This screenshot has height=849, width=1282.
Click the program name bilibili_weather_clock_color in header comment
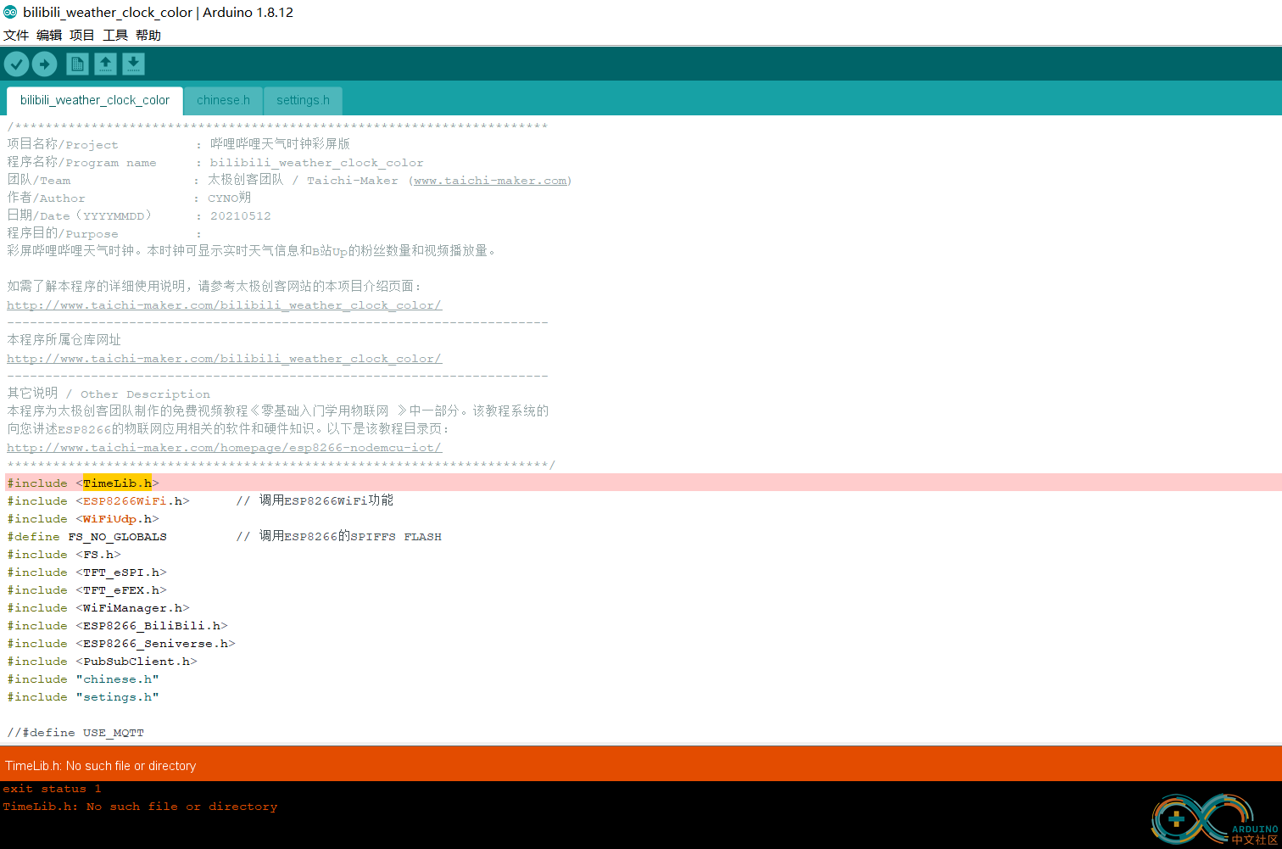316,163
